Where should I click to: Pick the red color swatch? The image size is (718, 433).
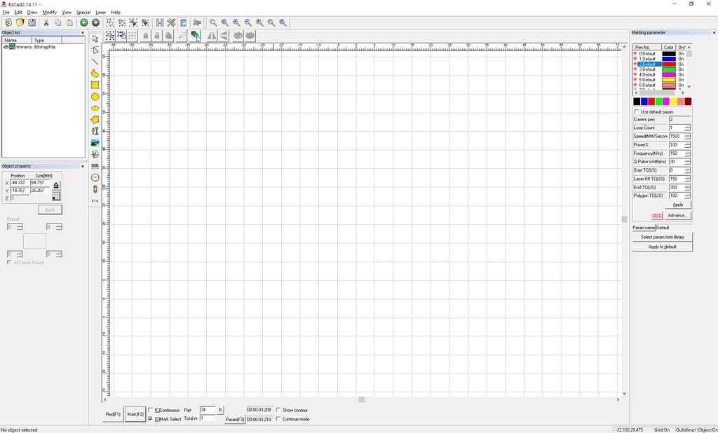coord(651,102)
